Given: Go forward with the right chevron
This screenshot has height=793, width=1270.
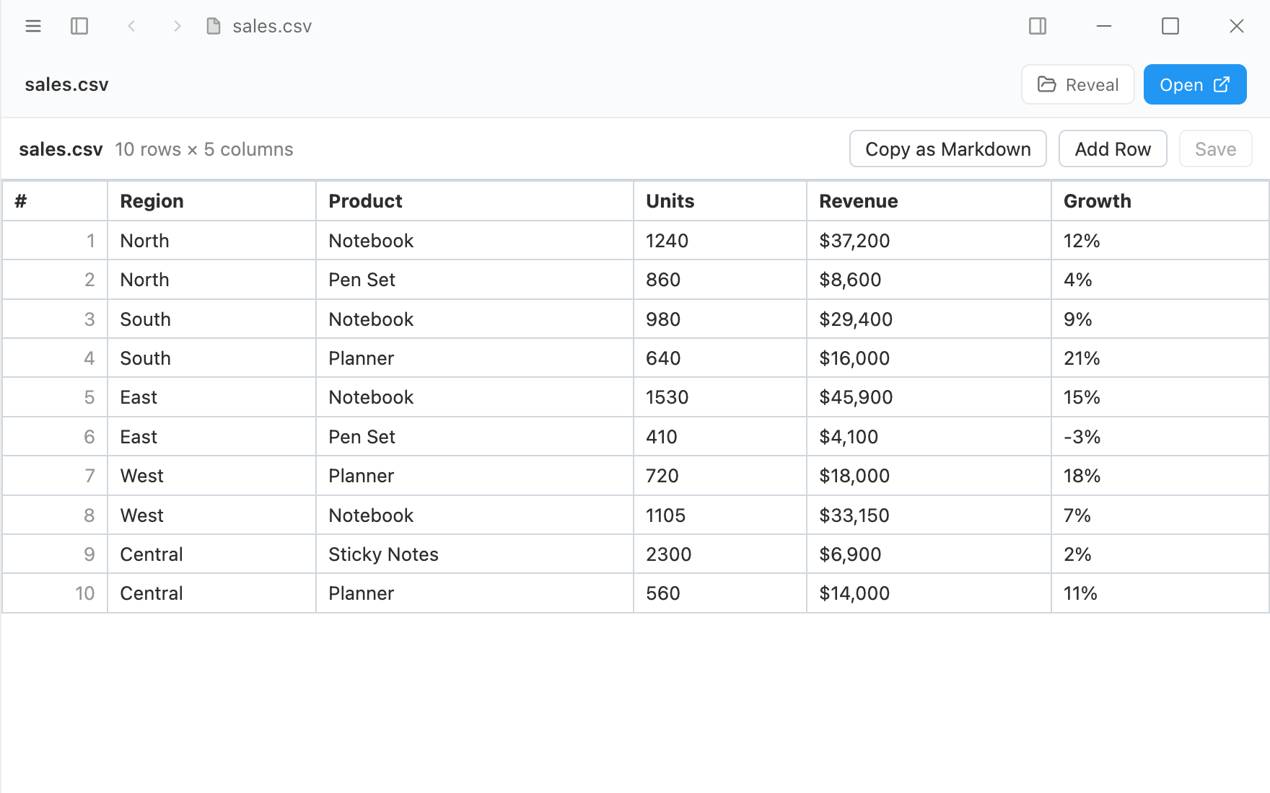Looking at the screenshot, I should [x=178, y=27].
